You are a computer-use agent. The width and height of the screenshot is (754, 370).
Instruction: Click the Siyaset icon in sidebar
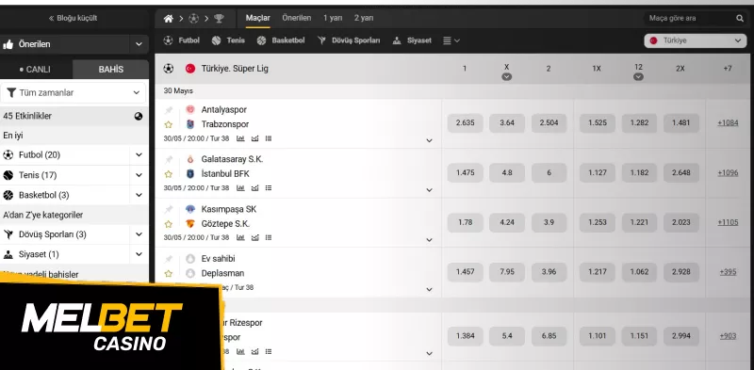pos(8,254)
